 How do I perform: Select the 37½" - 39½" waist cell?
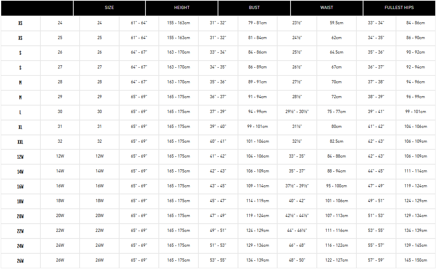pos(297,186)
